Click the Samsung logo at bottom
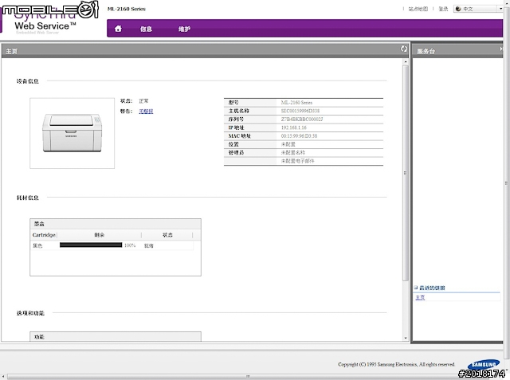 click(x=484, y=364)
